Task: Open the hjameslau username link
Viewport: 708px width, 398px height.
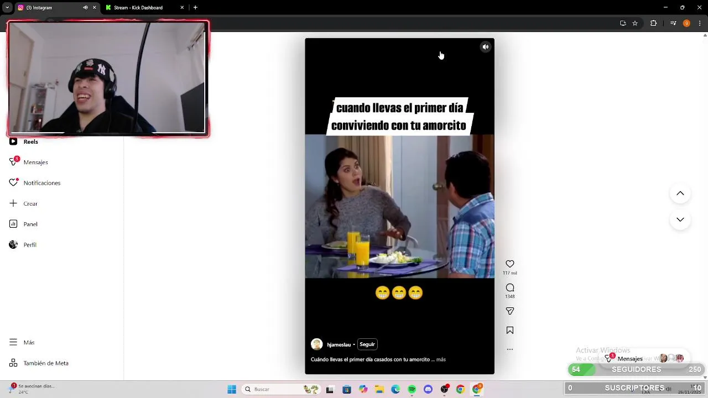Action: pyautogui.click(x=339, y=344)
